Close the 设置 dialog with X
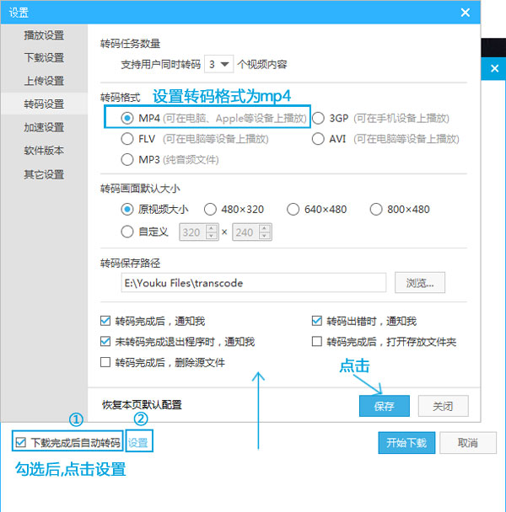 click(466, 13)
